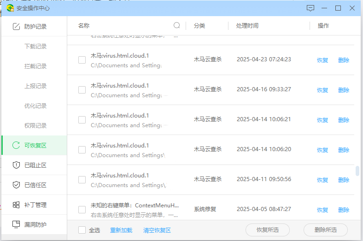Click the 已信任区 shield check icon
This screenshot has width=363, height=241.
(16, 185)
